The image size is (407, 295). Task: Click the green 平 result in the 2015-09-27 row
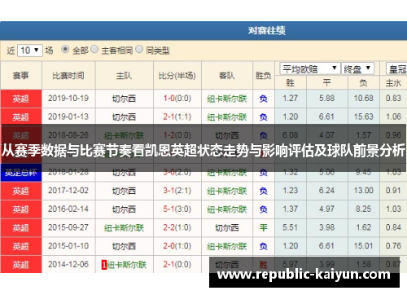263,227
